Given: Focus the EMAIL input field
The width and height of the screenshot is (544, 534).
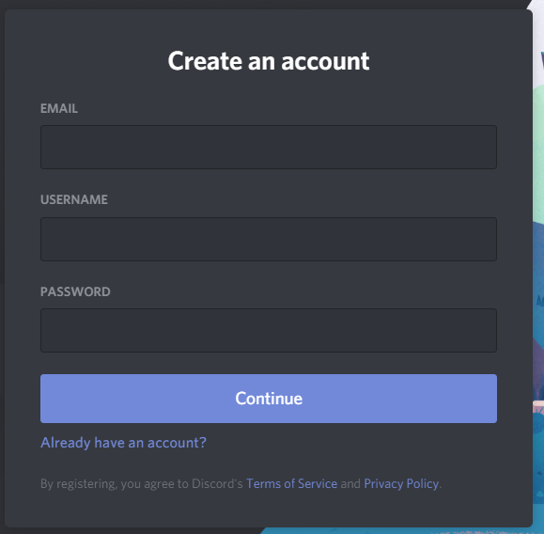Looking at the screenshot, I should [x=269, y=148].
